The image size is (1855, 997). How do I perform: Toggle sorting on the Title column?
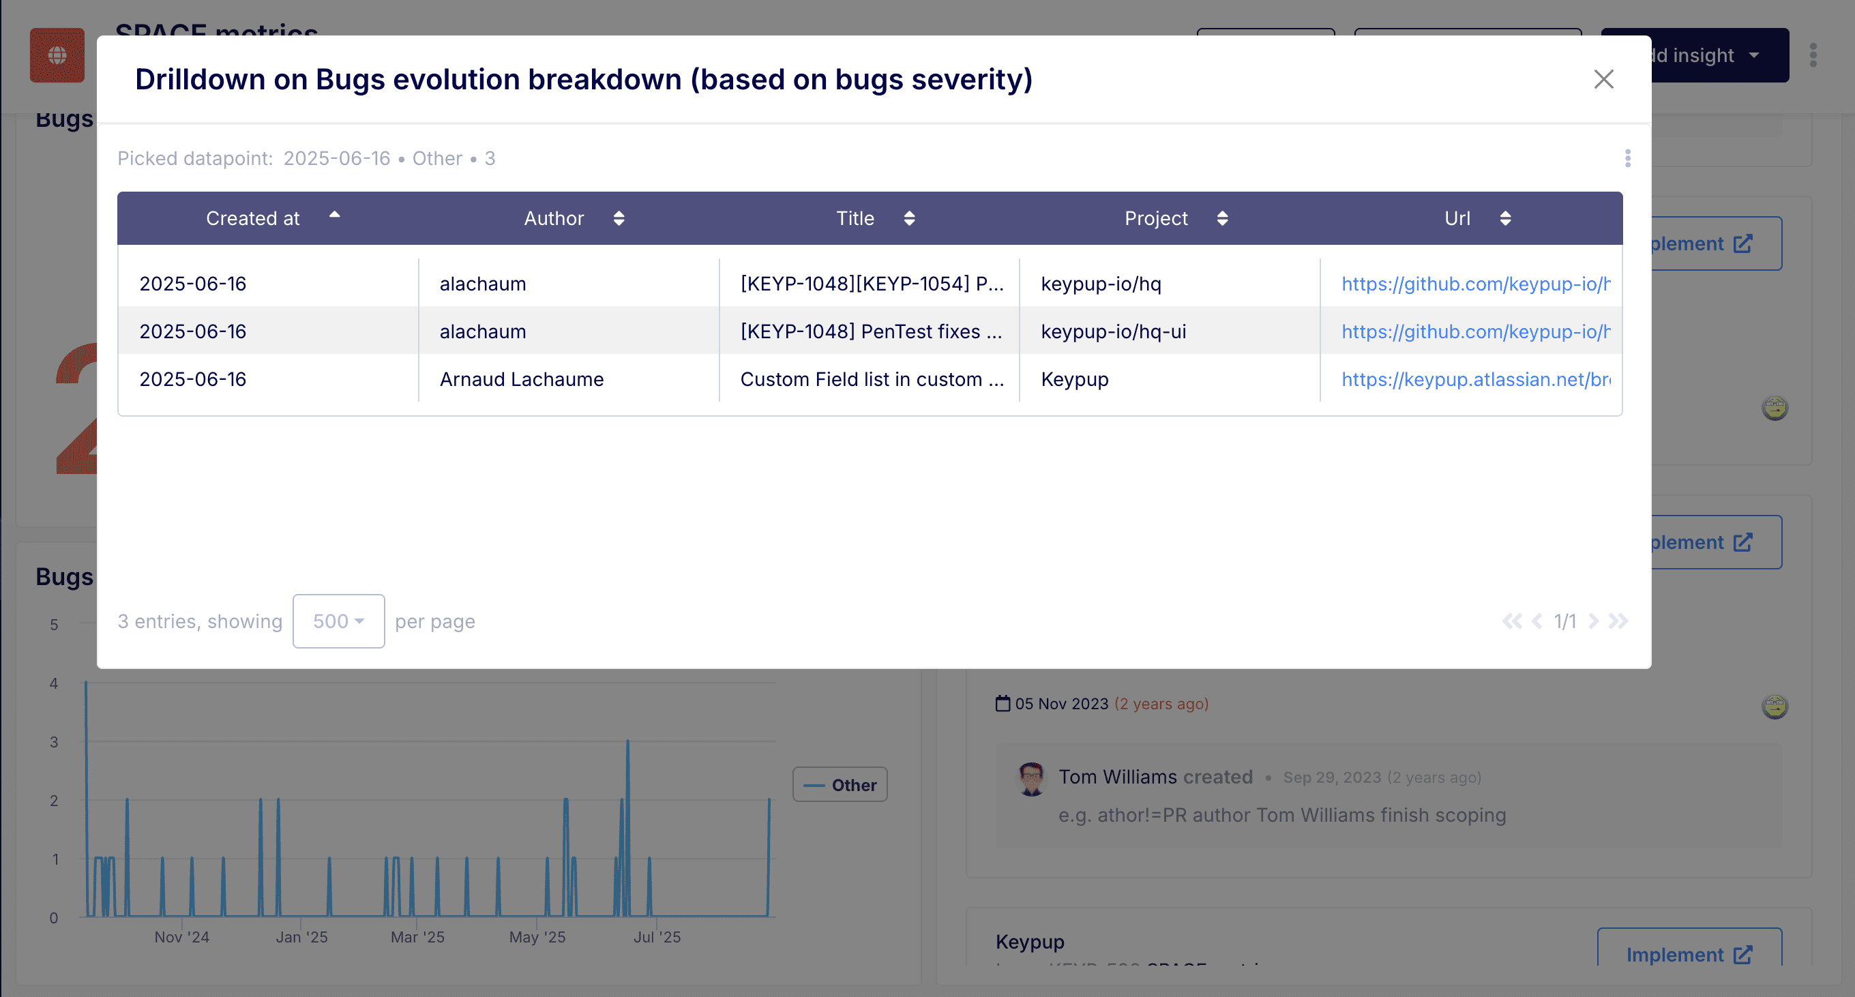(x=909, y=218)
